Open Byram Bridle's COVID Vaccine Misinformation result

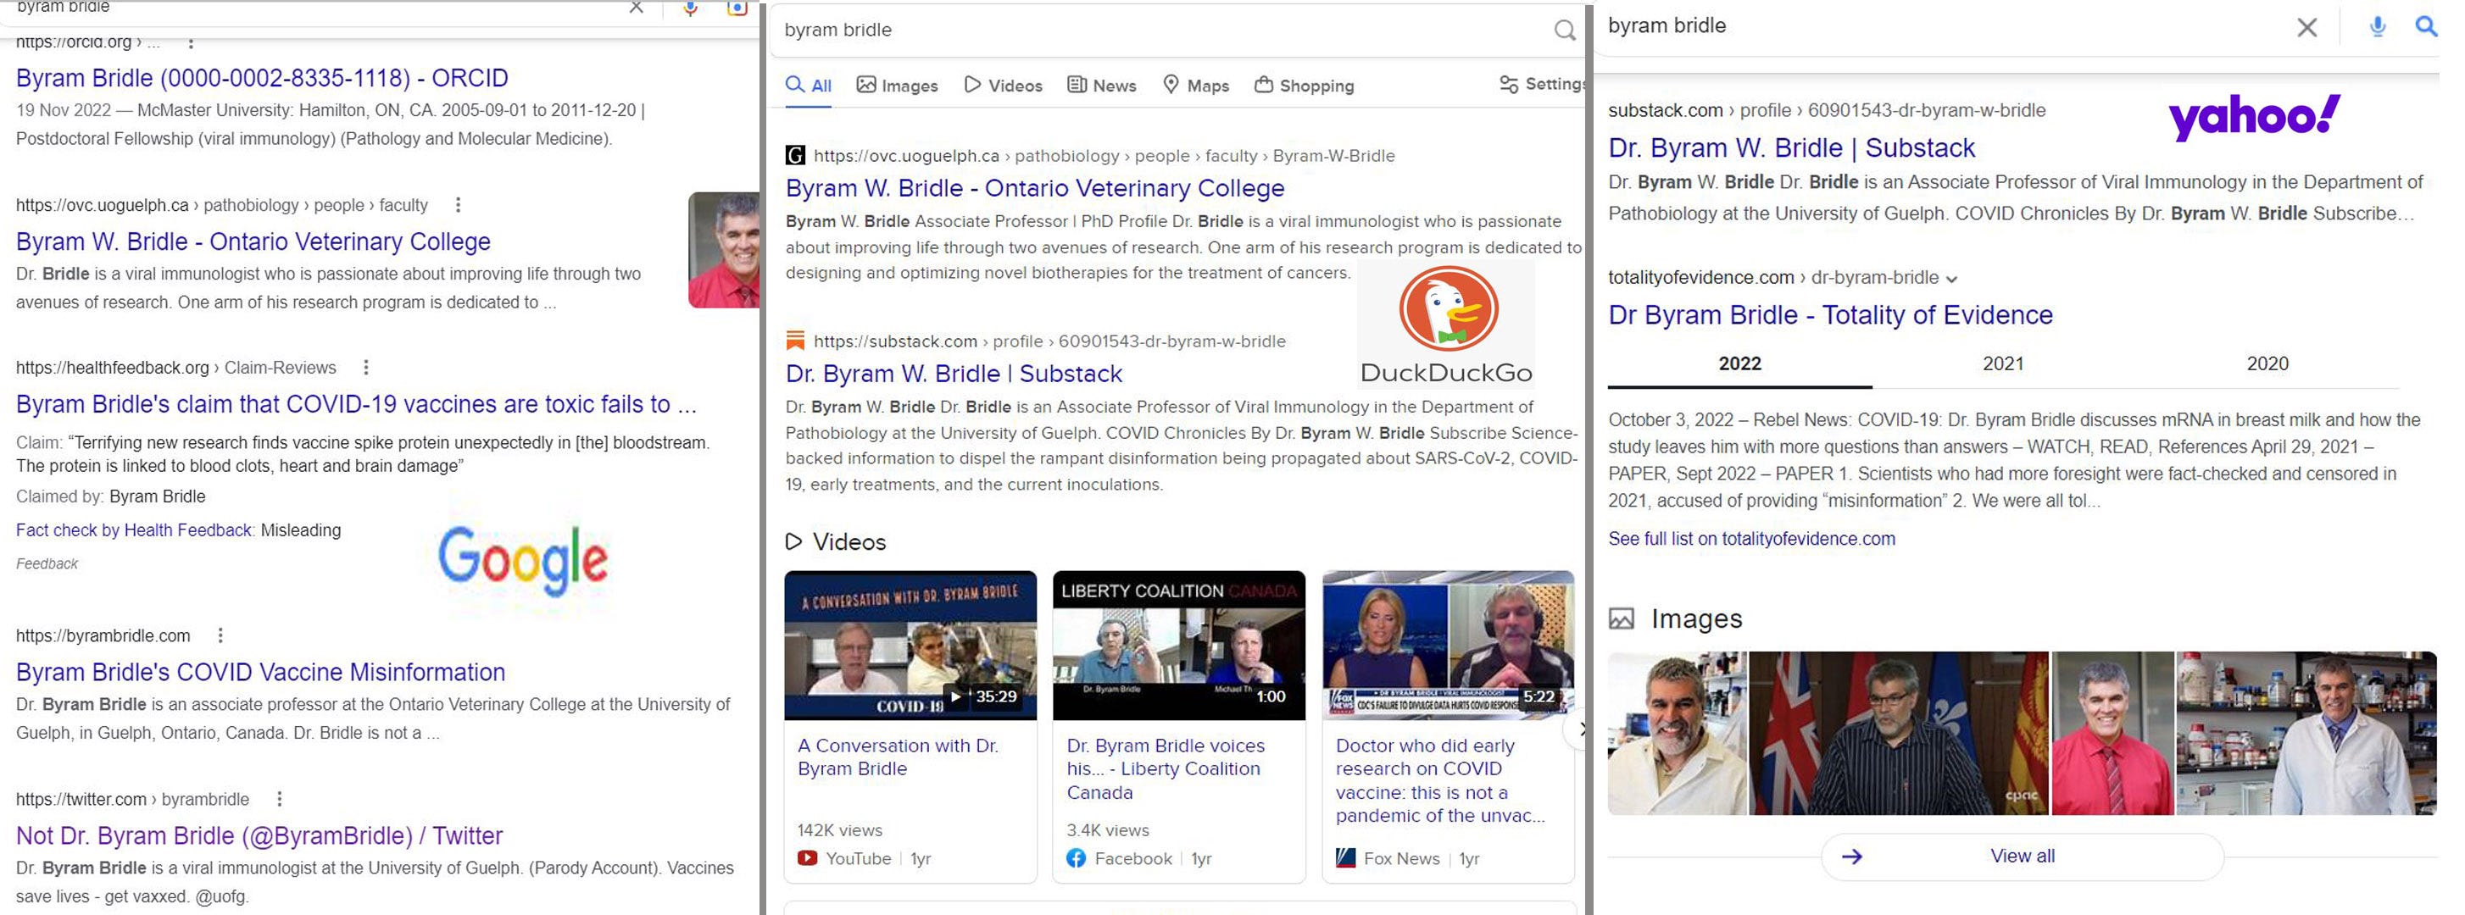(260, 672)
